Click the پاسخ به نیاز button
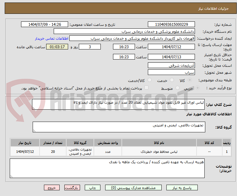This screenshot has width=237, height=196. [182, 188]
